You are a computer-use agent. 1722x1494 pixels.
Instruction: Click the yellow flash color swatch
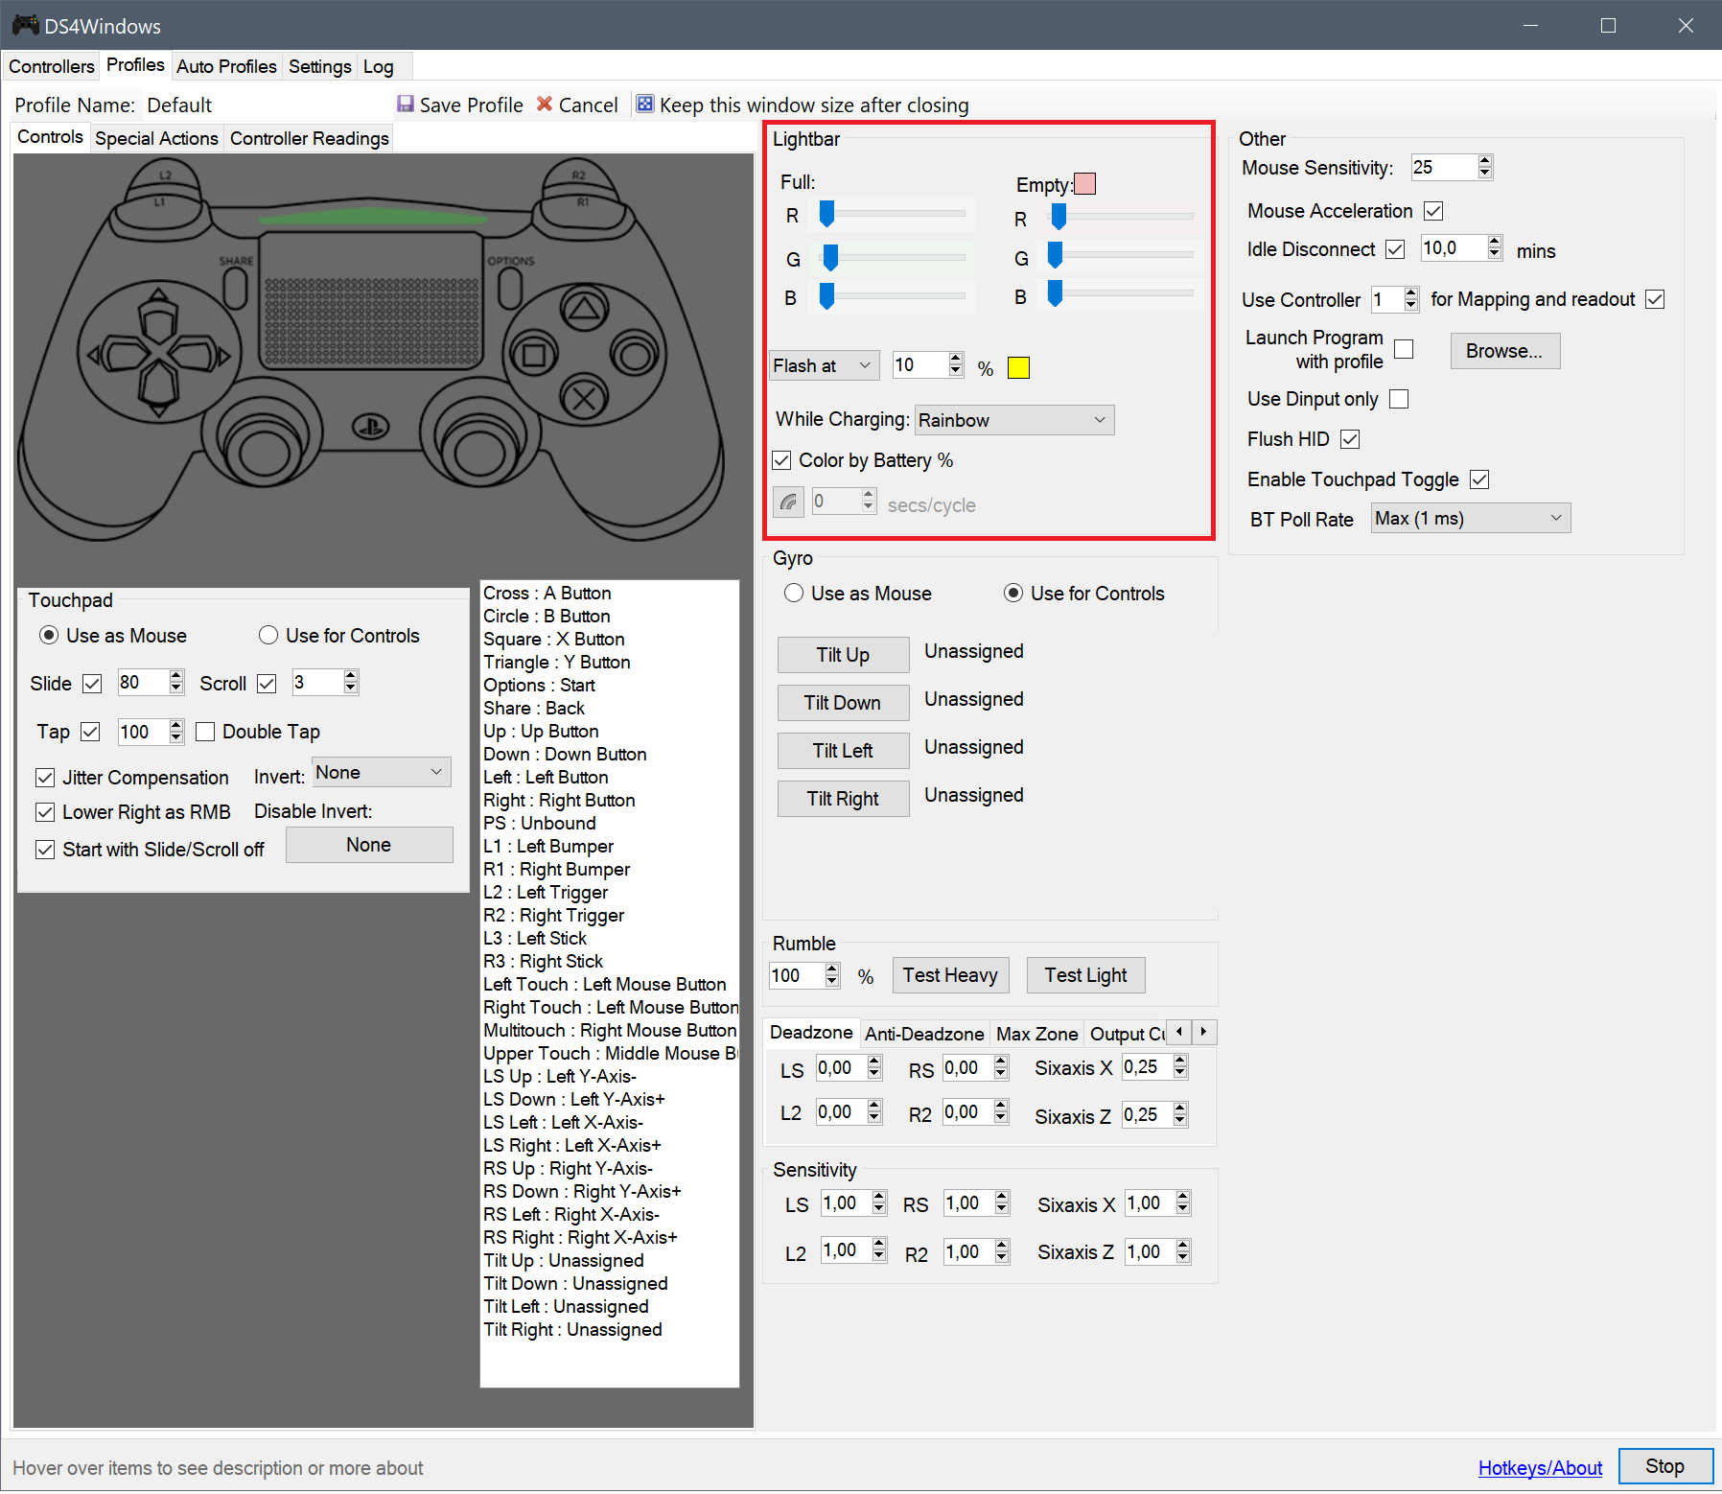point(1018,367)
